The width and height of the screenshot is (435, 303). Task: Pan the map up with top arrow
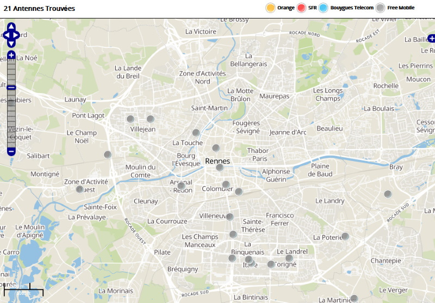[11, 27]
